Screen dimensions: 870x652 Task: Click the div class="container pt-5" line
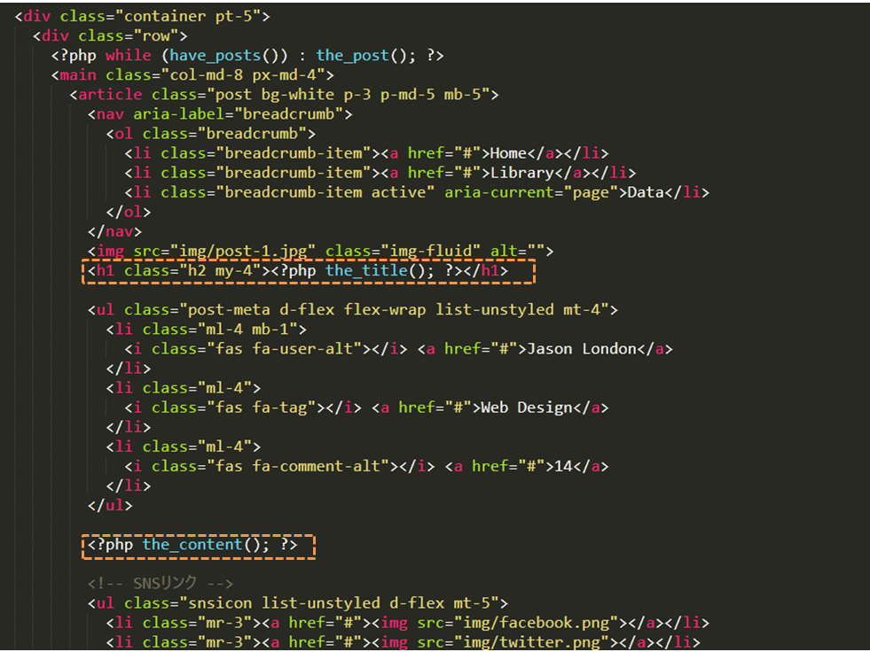(142, 16)
